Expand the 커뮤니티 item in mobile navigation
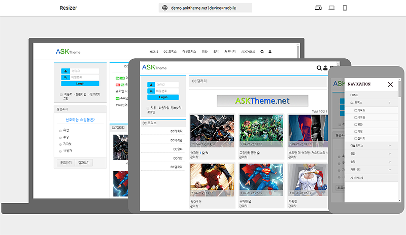Screen dimensions: 406x235 (389, 169)
